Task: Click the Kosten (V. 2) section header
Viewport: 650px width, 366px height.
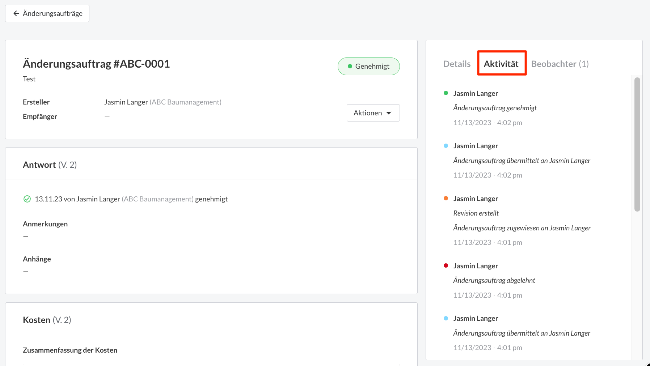Action: (x=47, y=320)
